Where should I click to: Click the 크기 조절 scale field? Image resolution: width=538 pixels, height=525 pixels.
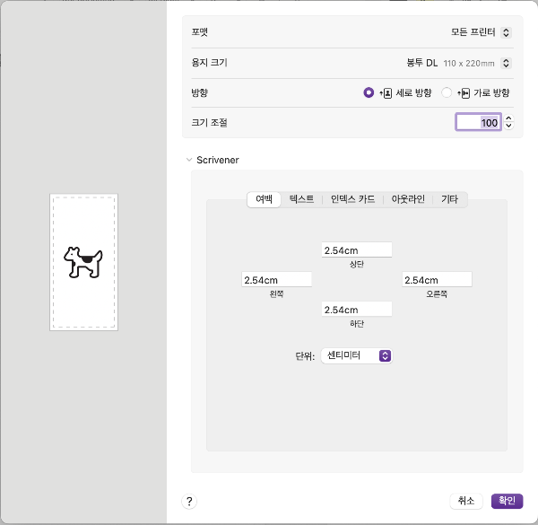[x=478, y=122]
